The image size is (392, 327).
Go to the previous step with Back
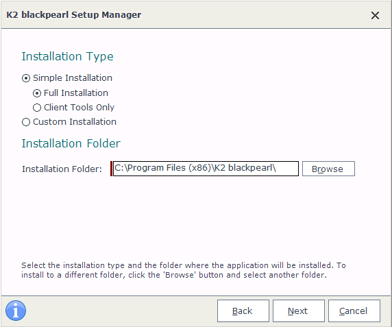pos(243,311)
